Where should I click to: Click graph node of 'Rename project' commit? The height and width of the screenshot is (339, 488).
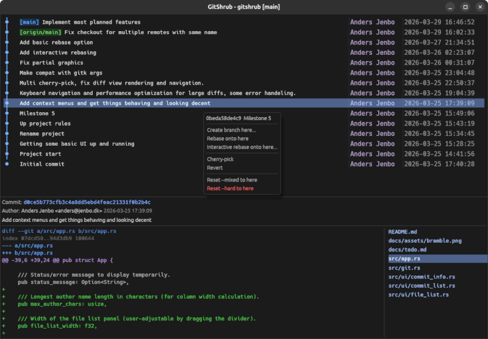pyautogui.click(x=7, y=134)
